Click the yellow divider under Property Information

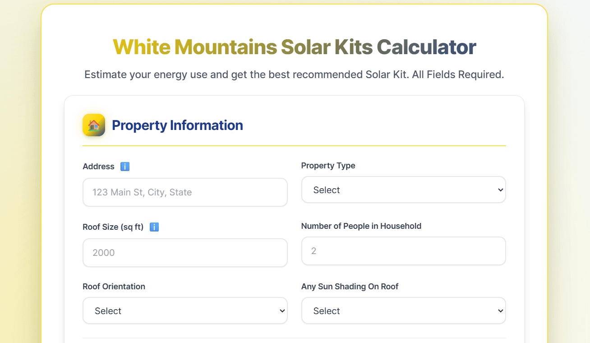coord(294,146)
